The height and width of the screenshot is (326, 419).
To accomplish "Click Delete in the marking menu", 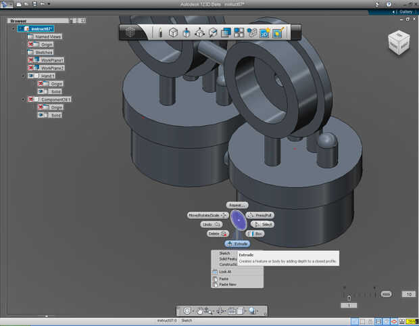I will click(x=218, y=234).
